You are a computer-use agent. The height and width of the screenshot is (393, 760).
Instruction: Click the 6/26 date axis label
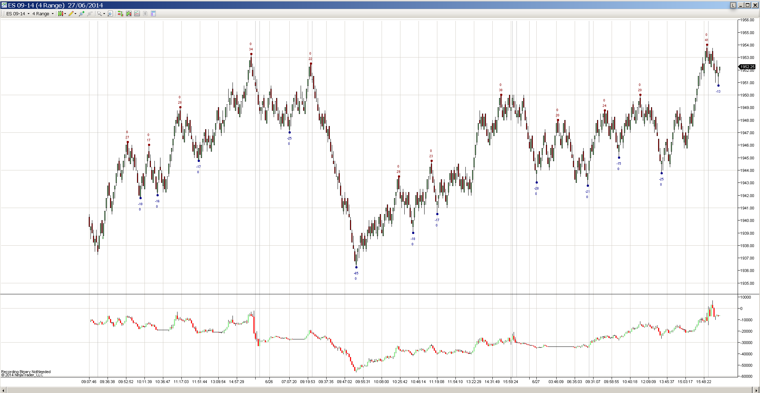(269, 382)
